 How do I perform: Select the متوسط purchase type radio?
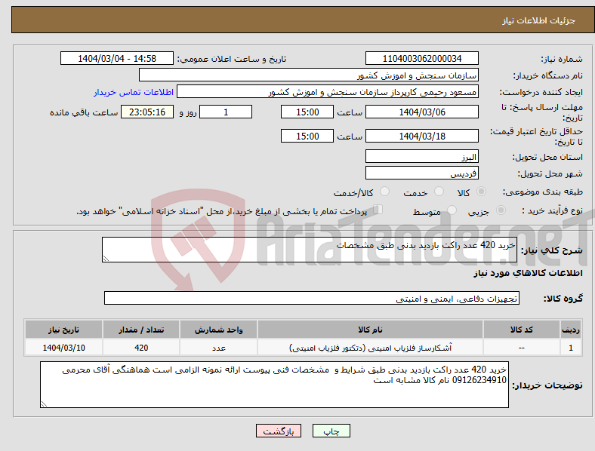[452, 210]
